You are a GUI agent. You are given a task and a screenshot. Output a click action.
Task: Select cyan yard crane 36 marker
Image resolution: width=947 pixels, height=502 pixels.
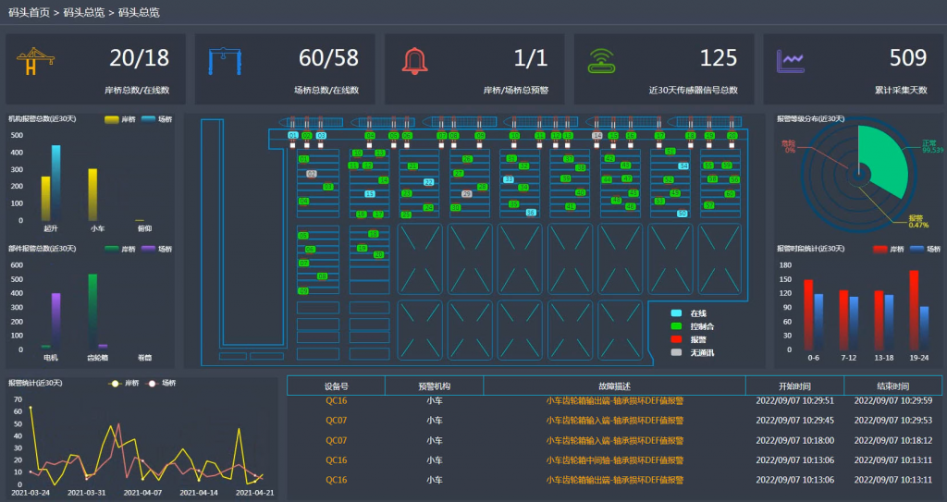pos(530,213)
